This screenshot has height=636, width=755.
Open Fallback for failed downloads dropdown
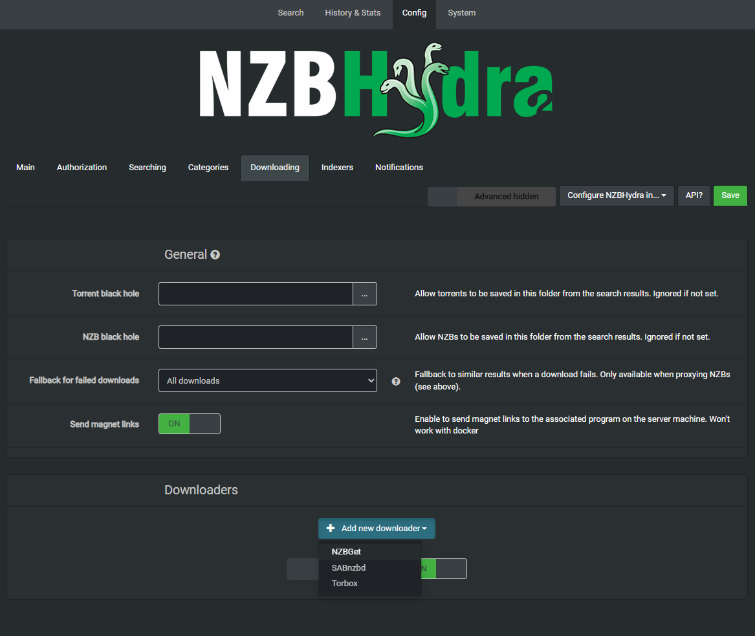click(268, 380)
